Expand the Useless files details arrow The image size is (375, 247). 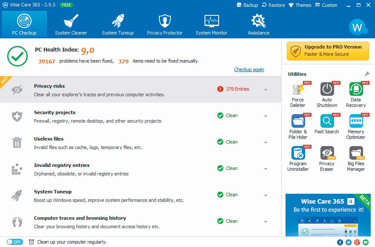(x=265, y=143)
